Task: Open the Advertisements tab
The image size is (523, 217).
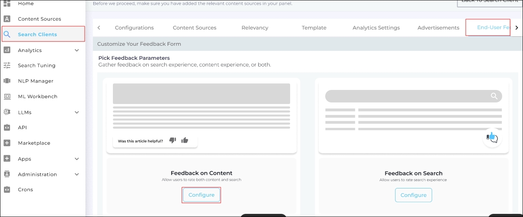Action: [x=438, y=28]
